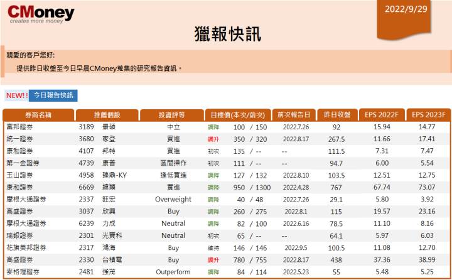Viewport: 452px width, 280px height.
Task: Click stock code 2481 強茂
Action: point(97,272)
